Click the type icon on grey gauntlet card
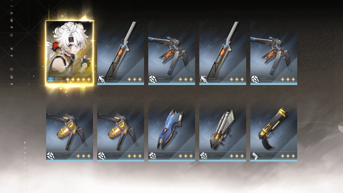This screenshot has height=193, width=343. coord(203,156)
